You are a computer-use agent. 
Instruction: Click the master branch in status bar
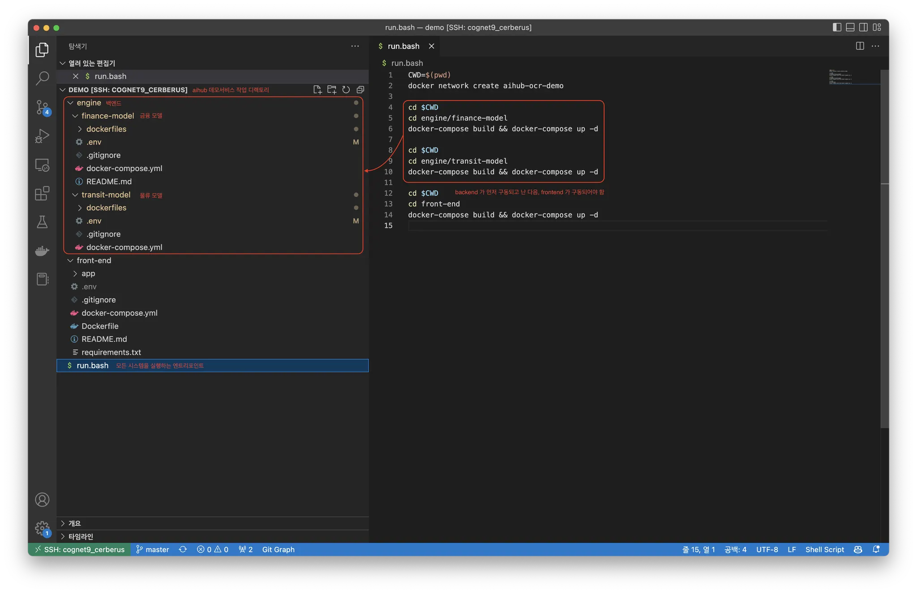(x=153, y=550)
